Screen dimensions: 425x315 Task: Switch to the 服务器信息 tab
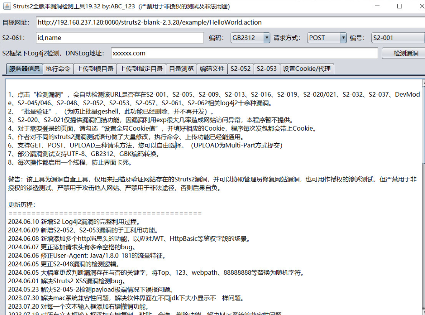(x=24, y=69)
